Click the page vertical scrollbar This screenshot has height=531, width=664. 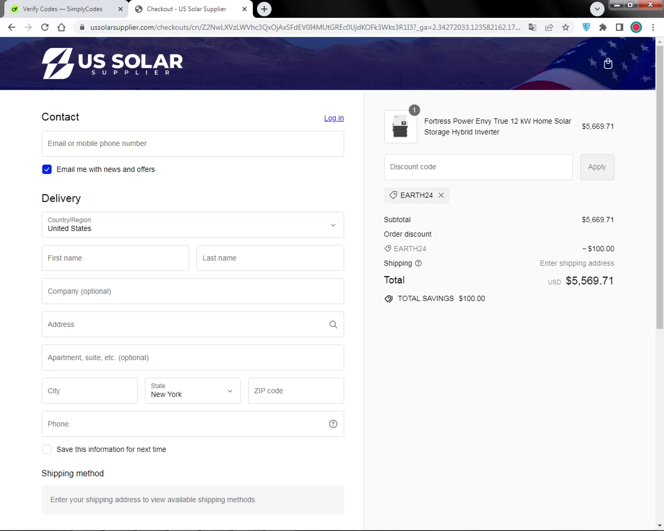click(660, 188)
